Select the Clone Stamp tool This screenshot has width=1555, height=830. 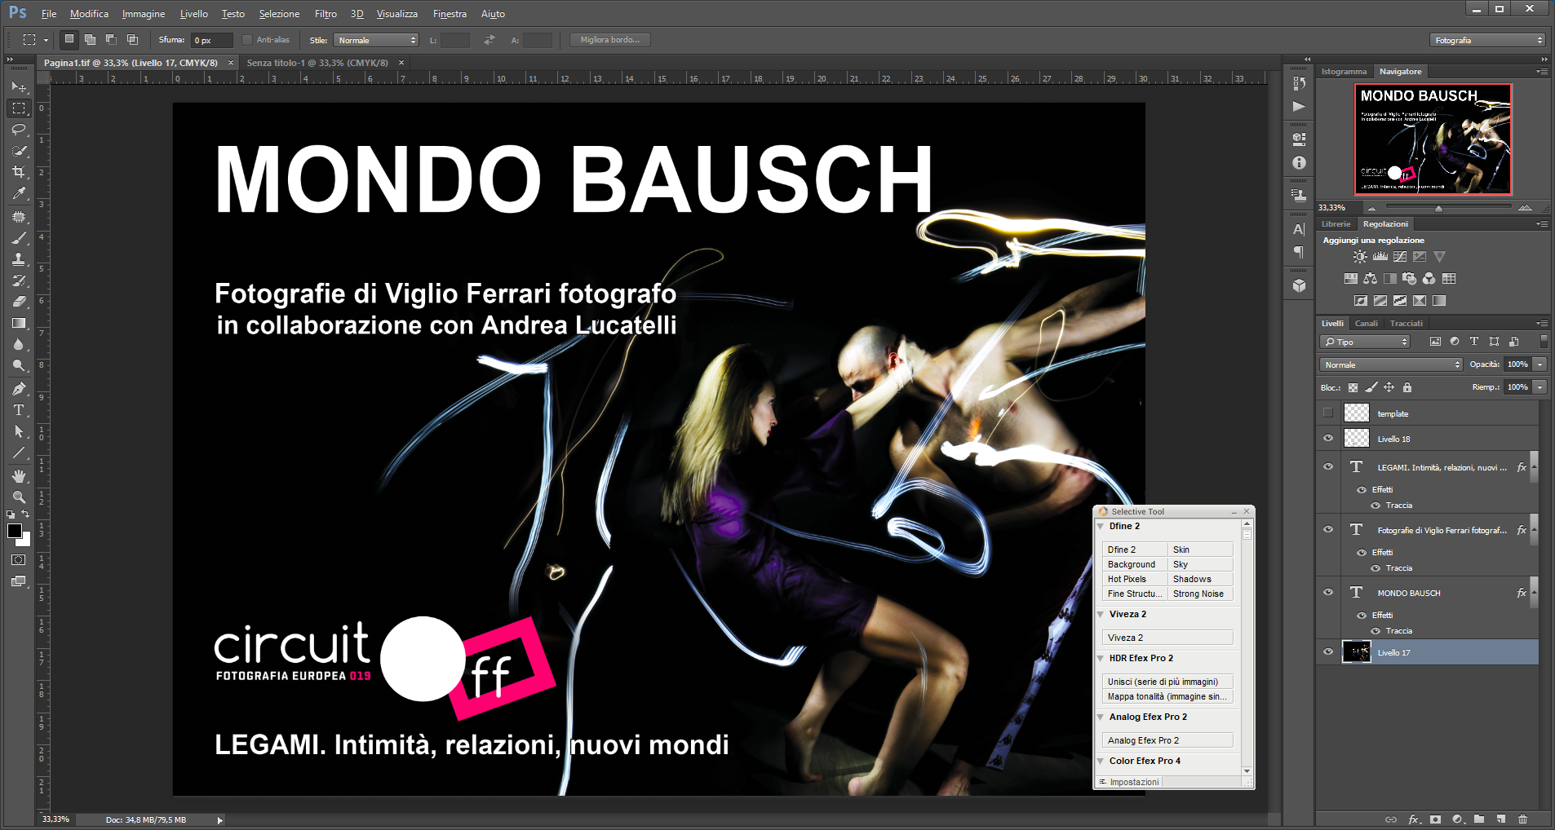coord(19,259)
